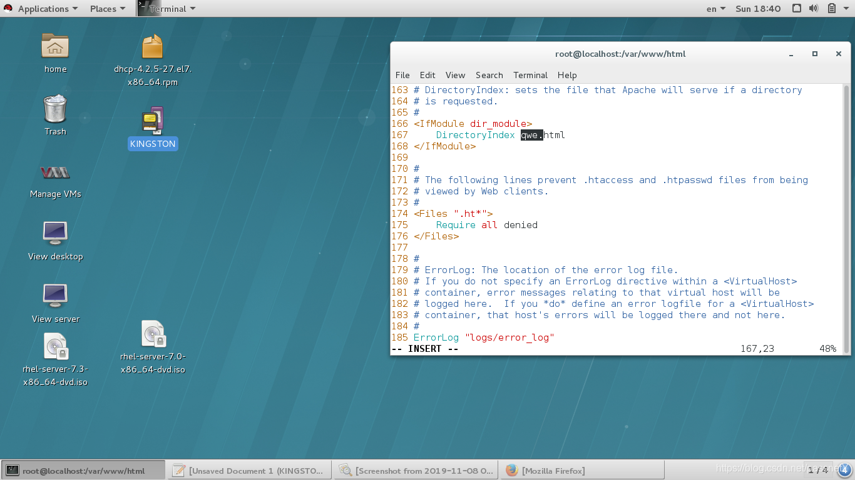The image size is (855, 480).
Task: Open the Search menu in terminal
Action: 489,75
